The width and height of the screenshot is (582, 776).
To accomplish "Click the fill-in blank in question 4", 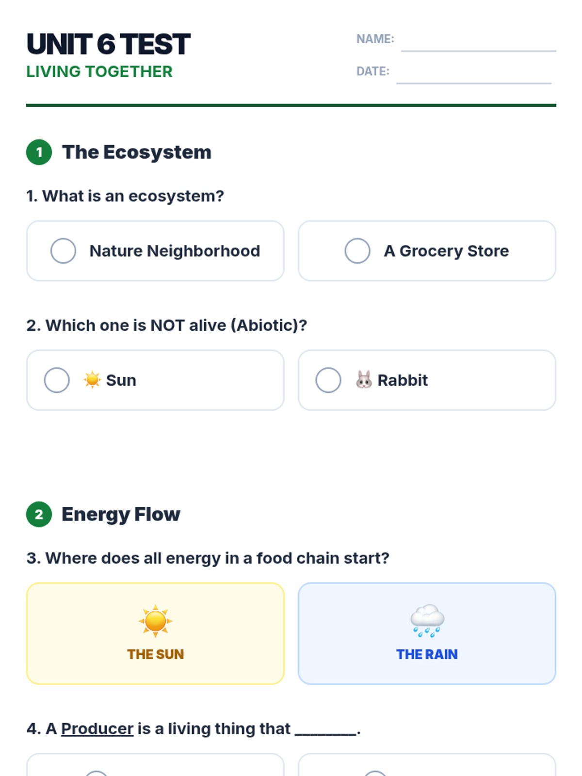I will [325, 729].
